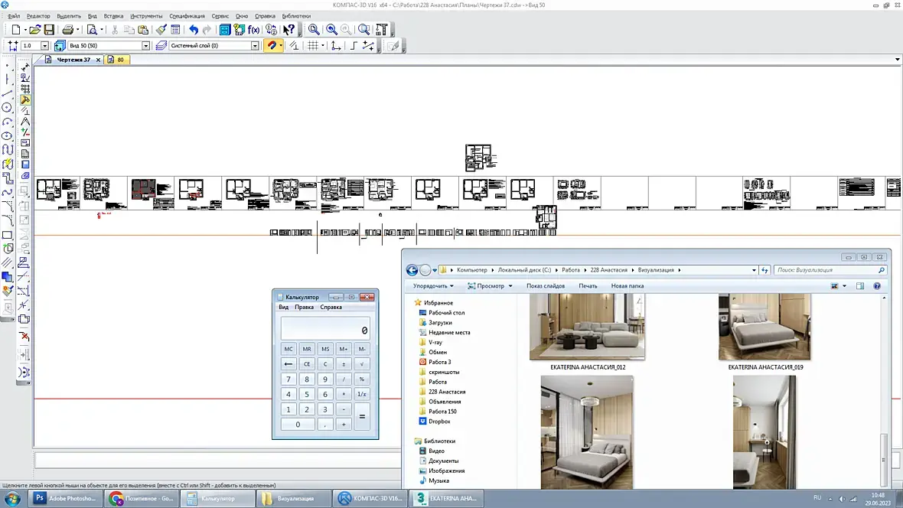Switch to the document tab 80
The height and width of the screenshot is (508, 903).
(x=117, y=60)
